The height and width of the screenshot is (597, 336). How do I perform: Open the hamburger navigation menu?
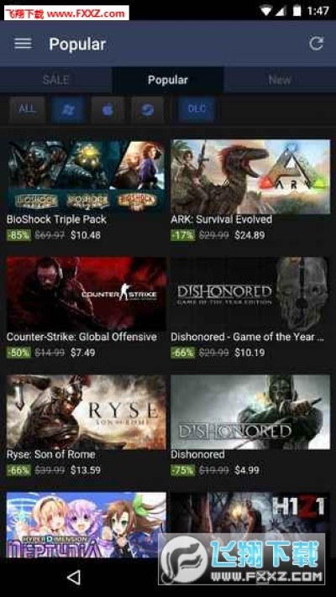tap(23, 44)
